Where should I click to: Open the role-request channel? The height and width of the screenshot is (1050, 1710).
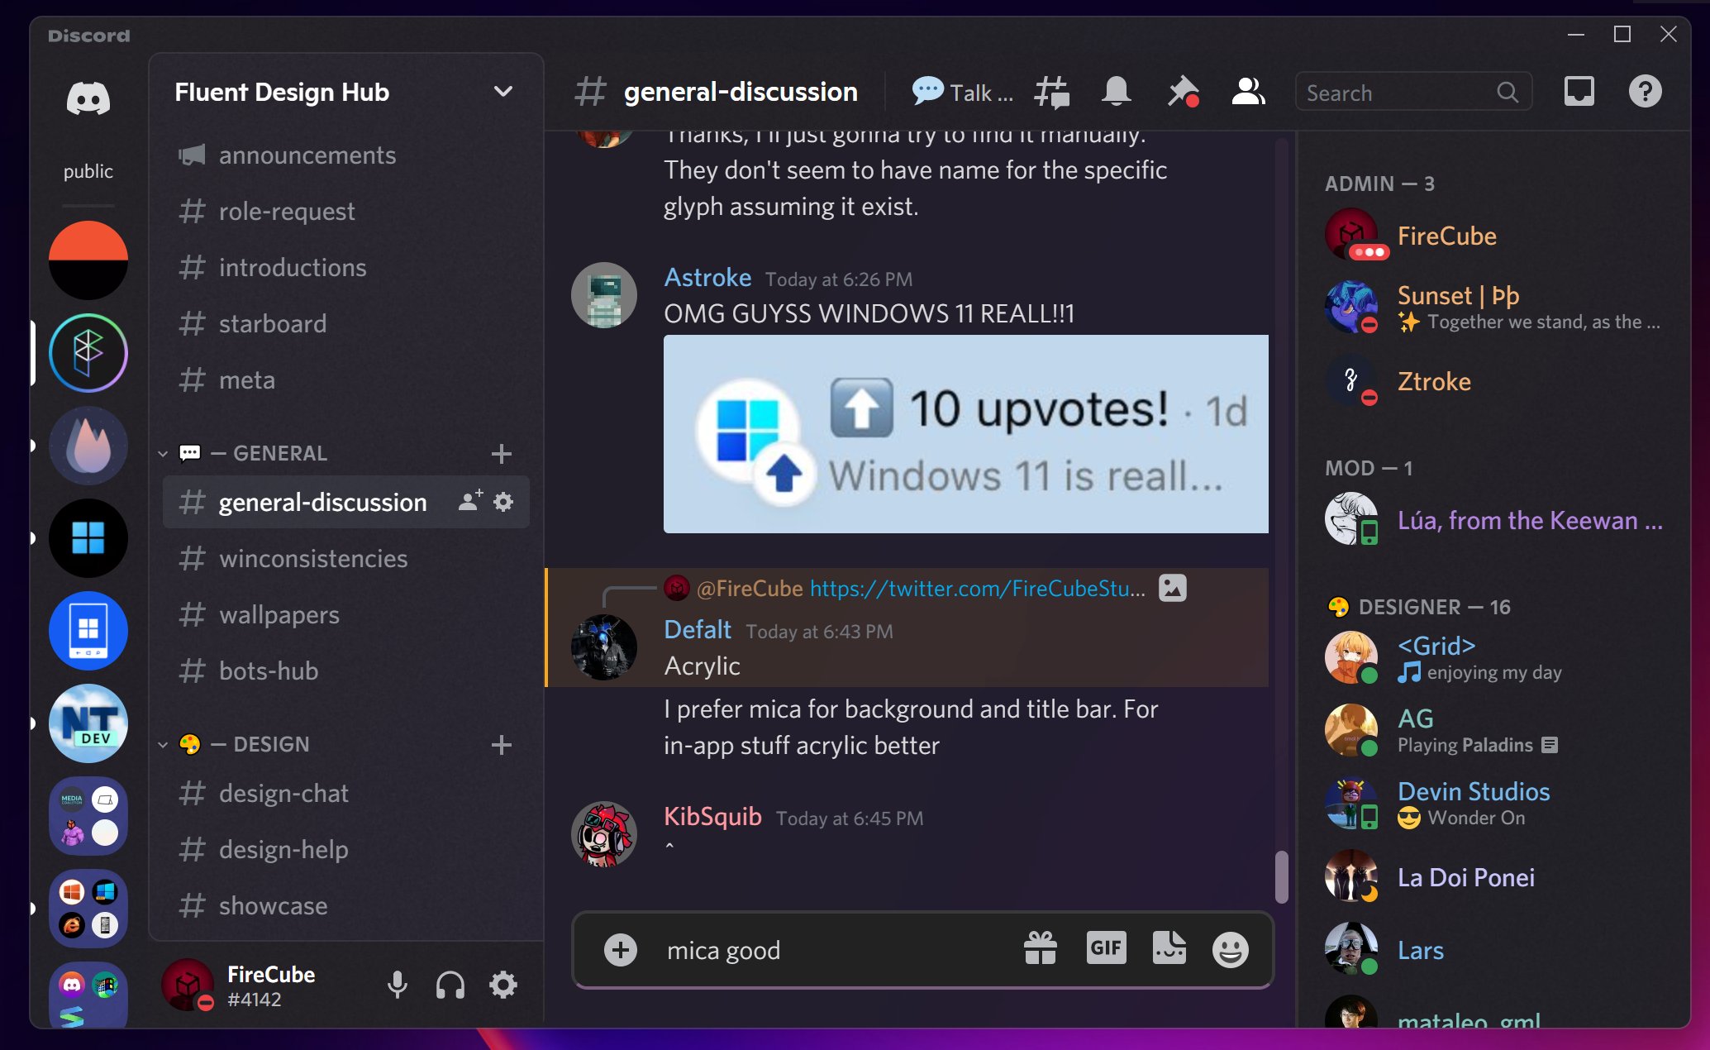point(346,211)
